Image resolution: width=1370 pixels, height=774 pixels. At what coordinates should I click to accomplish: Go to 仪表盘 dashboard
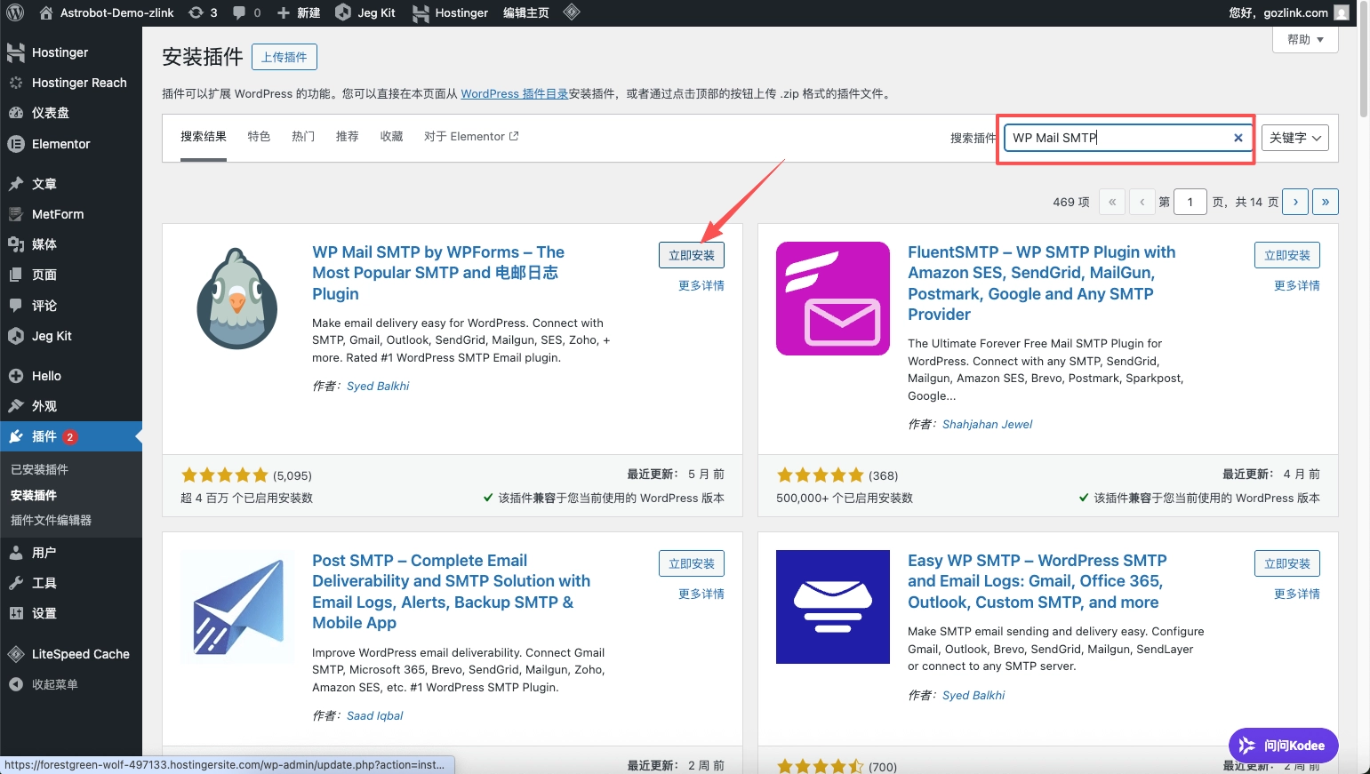coord(71,113)
